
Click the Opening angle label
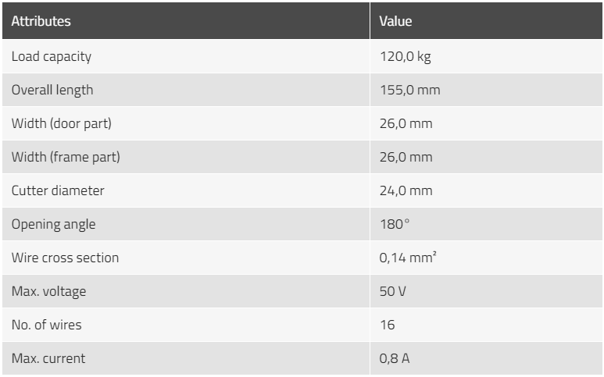[54, 224]
